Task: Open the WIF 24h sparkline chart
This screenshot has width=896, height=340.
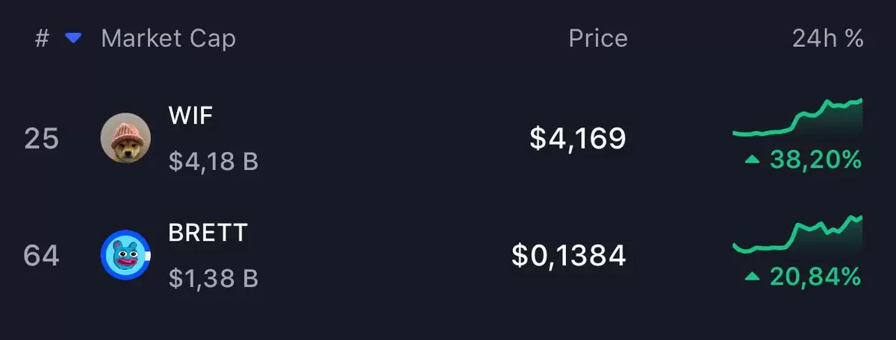Action: click(x=797, y=119)
